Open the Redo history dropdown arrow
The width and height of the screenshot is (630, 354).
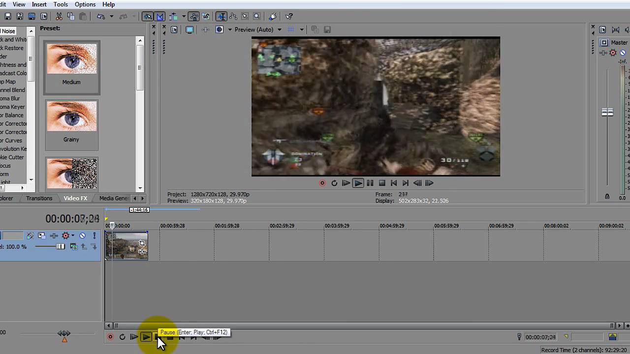click(134, 16)
